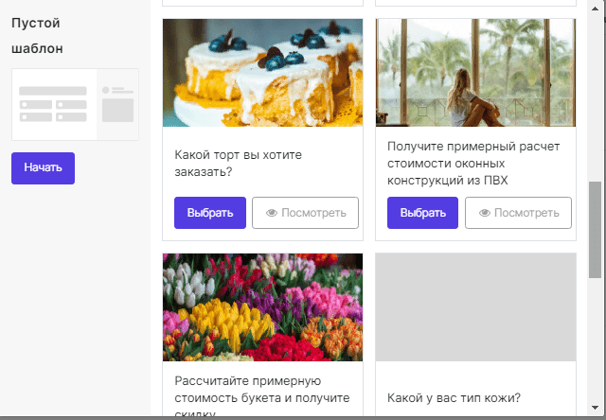Click the 'Пустой шаблон' heading

click(37, 36)
